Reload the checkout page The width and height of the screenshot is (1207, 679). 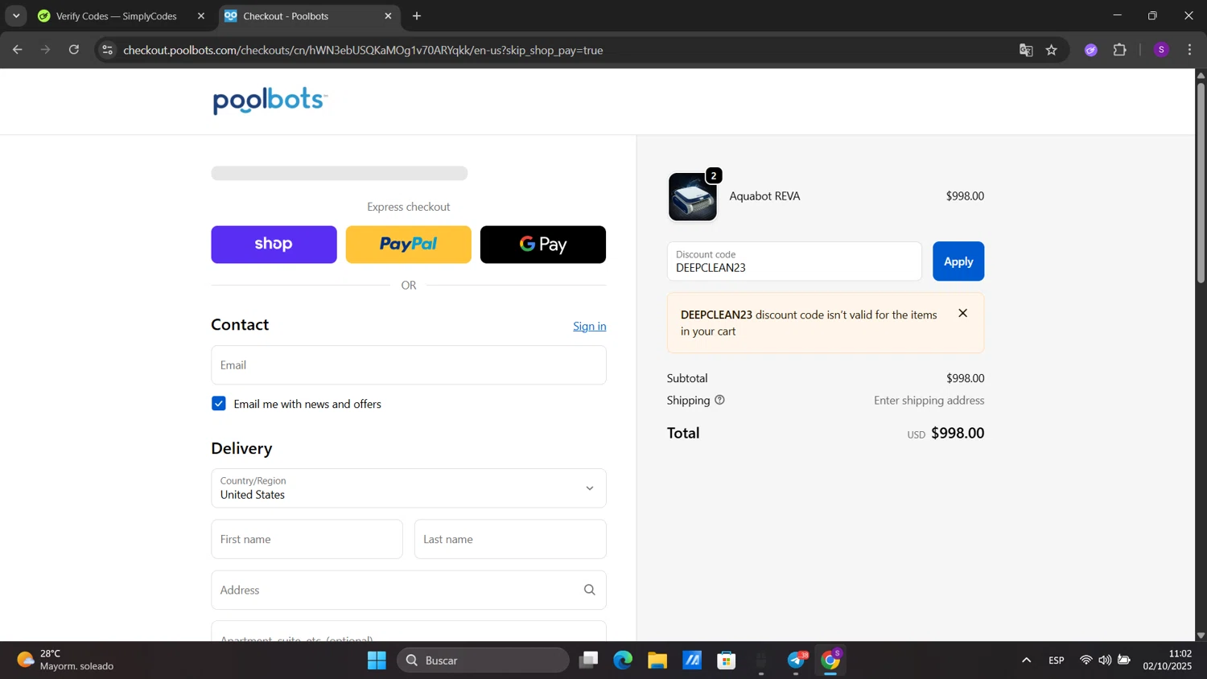coord(74,50)
